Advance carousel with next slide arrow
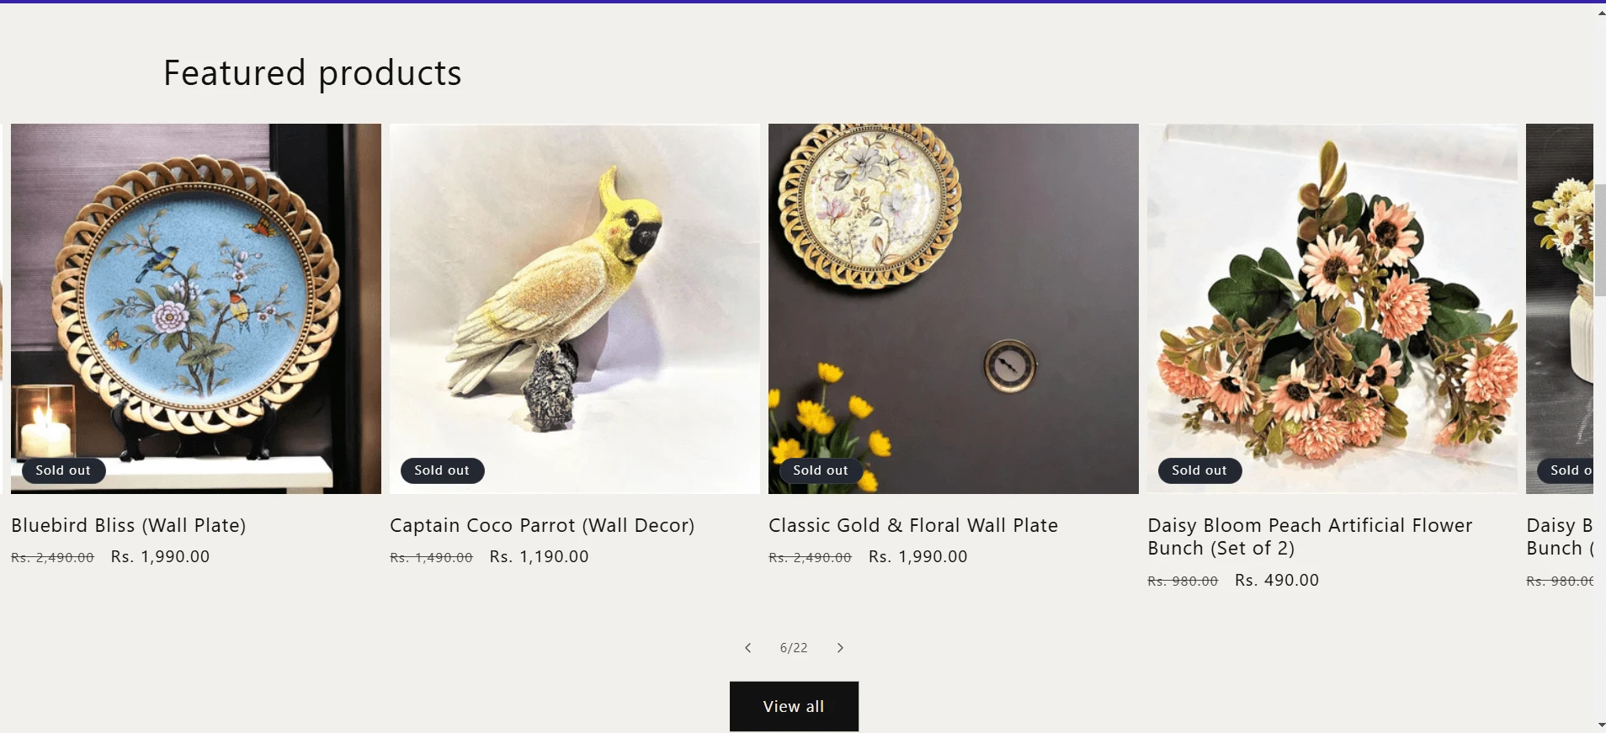Image resolution: width=1606 pixels, height=733 pixels. pos(840,647)
